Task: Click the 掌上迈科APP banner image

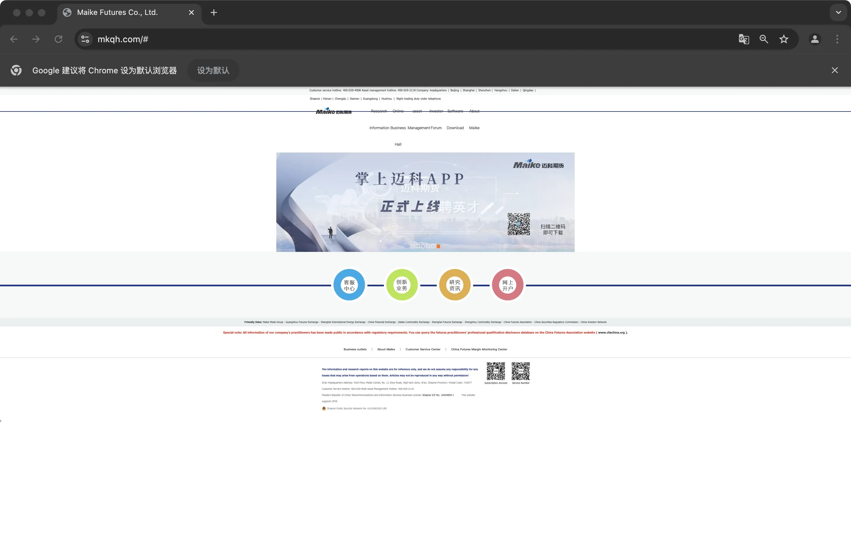Action: [425, 202]
